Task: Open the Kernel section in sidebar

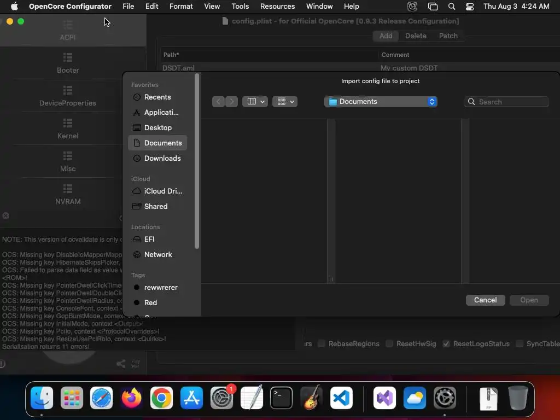Action: [67, 129]
